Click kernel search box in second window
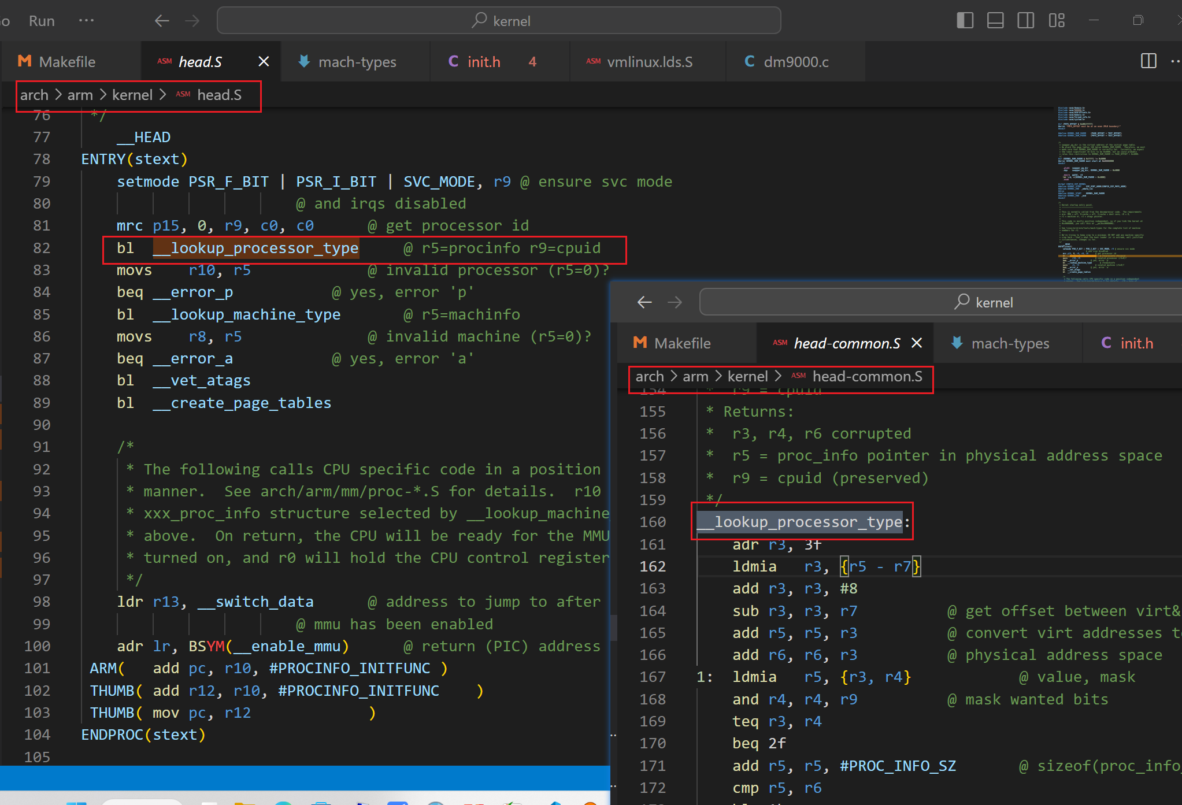 click(940, 302)
